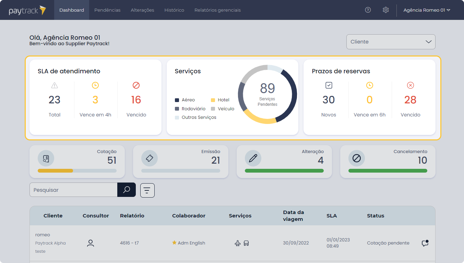464x263 pixels.
Task: Click the Emissão ticket icon
Action: [x=150, y=158]
